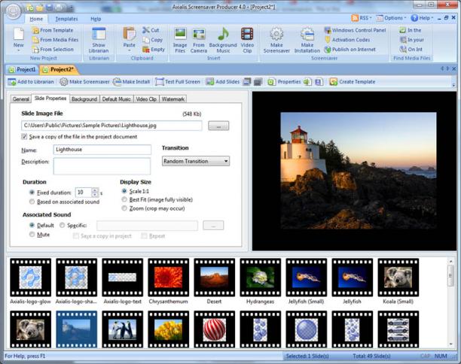Click Add to Librarian toolbar button

click(31, 82)
